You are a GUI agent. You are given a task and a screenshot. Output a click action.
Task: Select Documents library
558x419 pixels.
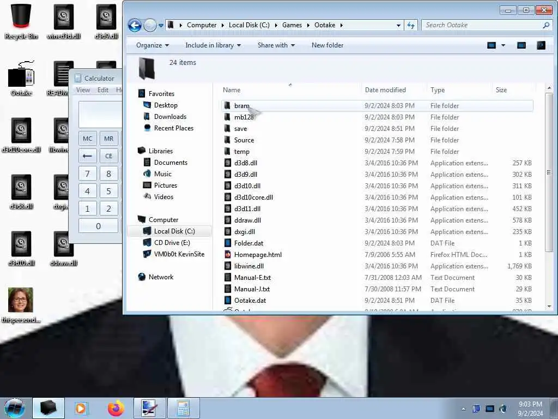pos(171,163)
